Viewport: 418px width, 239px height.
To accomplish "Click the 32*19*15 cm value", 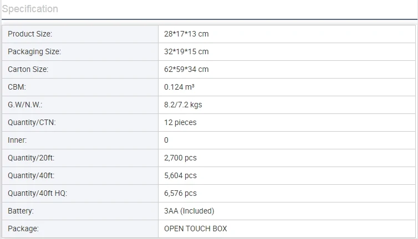I will click(186, 51).
